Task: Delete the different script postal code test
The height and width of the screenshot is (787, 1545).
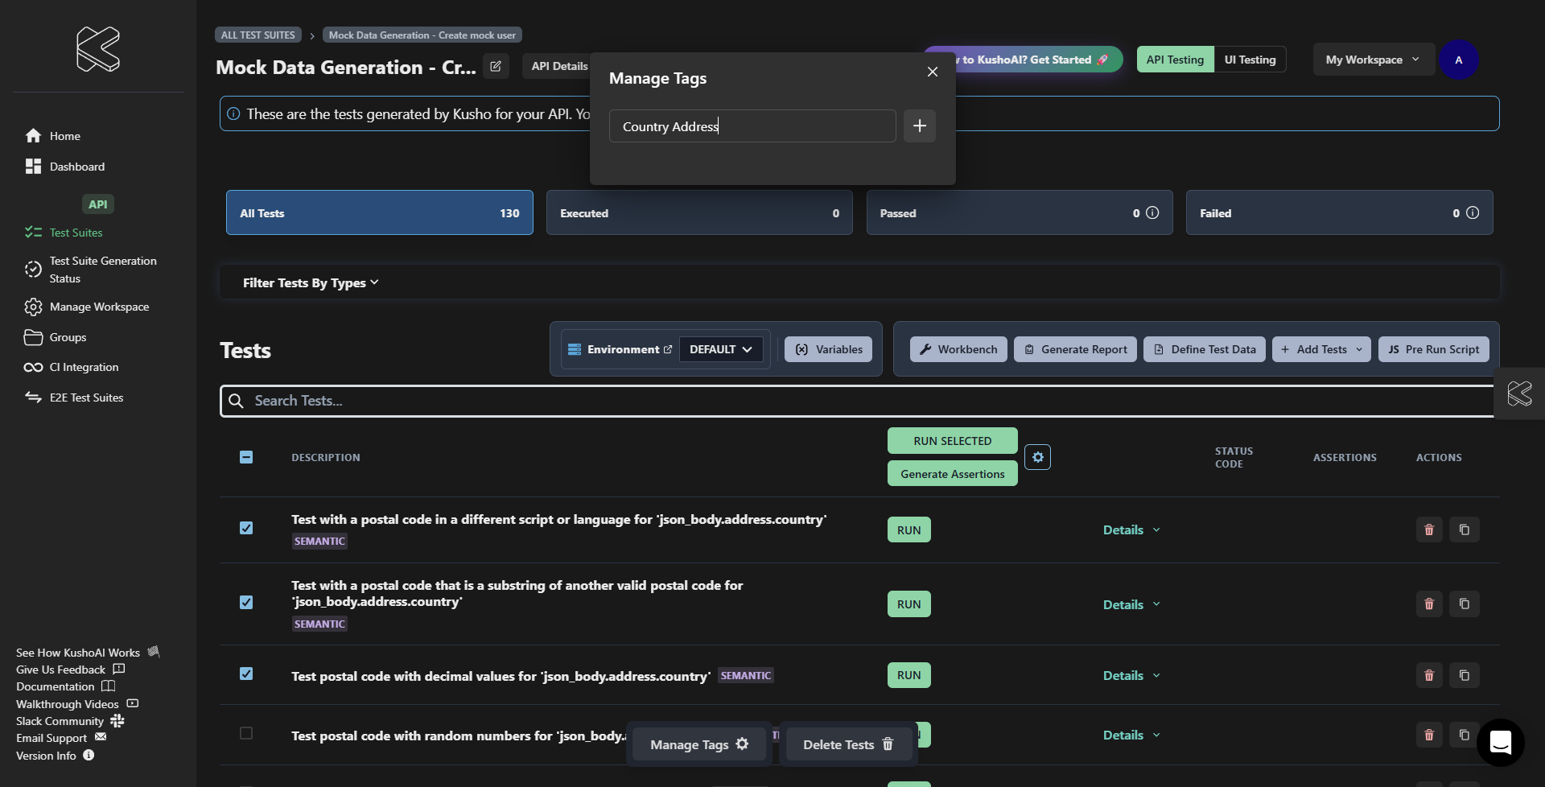Action: (1429, 529)
